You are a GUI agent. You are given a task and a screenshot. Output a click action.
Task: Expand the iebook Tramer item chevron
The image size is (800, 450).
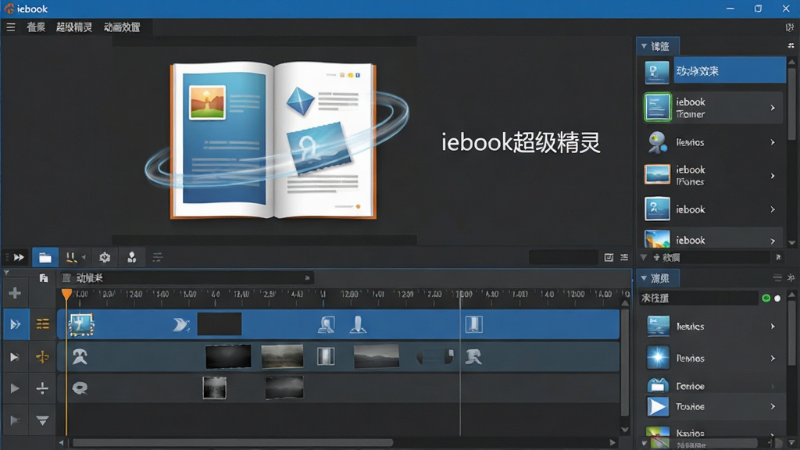click(773, 108)
